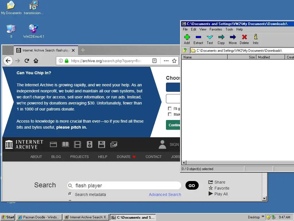Open the DONATE navigation link

[x=126, y=157]
